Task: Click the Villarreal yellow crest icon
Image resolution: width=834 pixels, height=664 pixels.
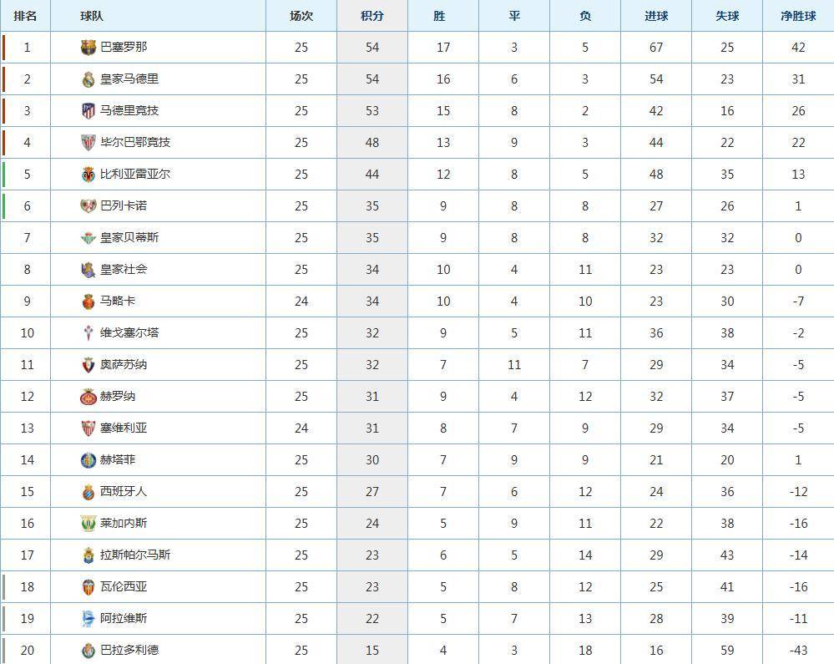Action: [x=88, y=175]
